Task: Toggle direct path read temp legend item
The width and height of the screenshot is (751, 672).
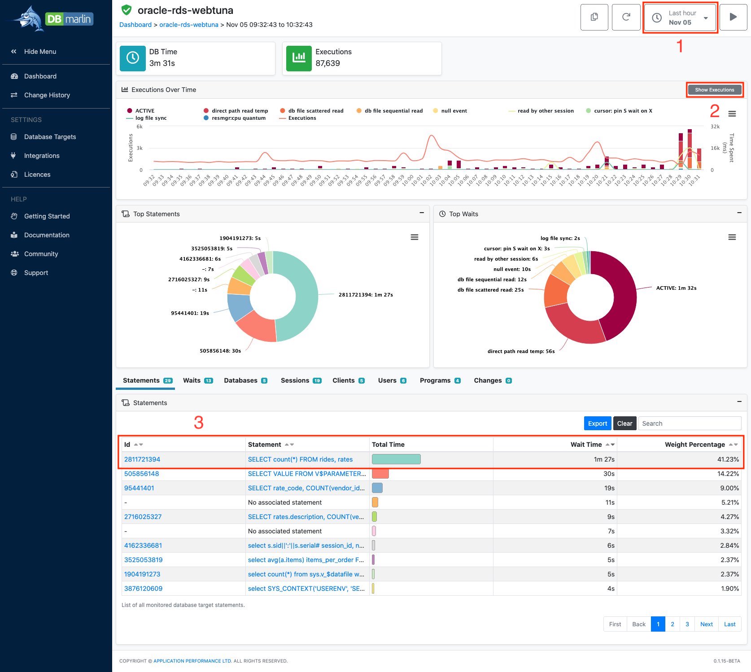Action: (x=236, y=111)
